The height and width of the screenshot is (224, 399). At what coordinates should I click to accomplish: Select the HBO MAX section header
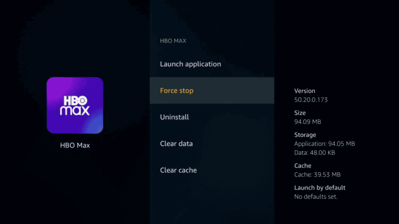(x=173, y=41)
